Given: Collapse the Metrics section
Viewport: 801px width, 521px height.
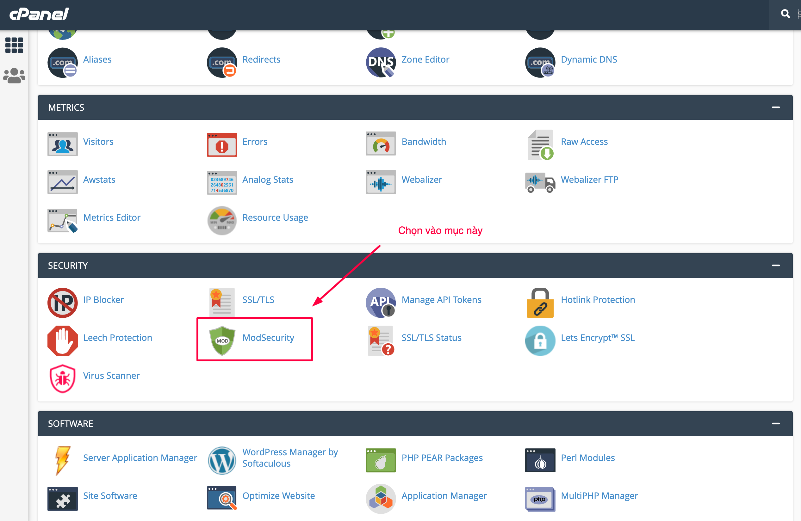Looking at the screenshot, I should (776, 107).
